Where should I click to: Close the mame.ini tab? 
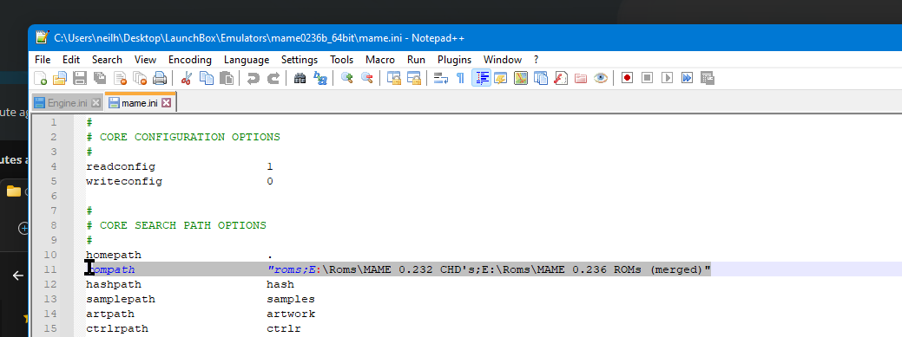click(166, 103)
